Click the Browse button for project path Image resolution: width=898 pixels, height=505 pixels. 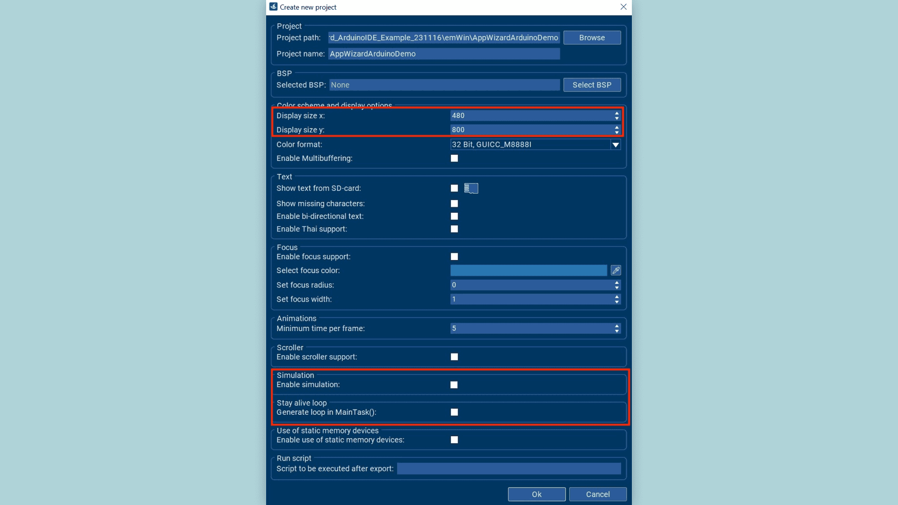(x=592, y=37)
